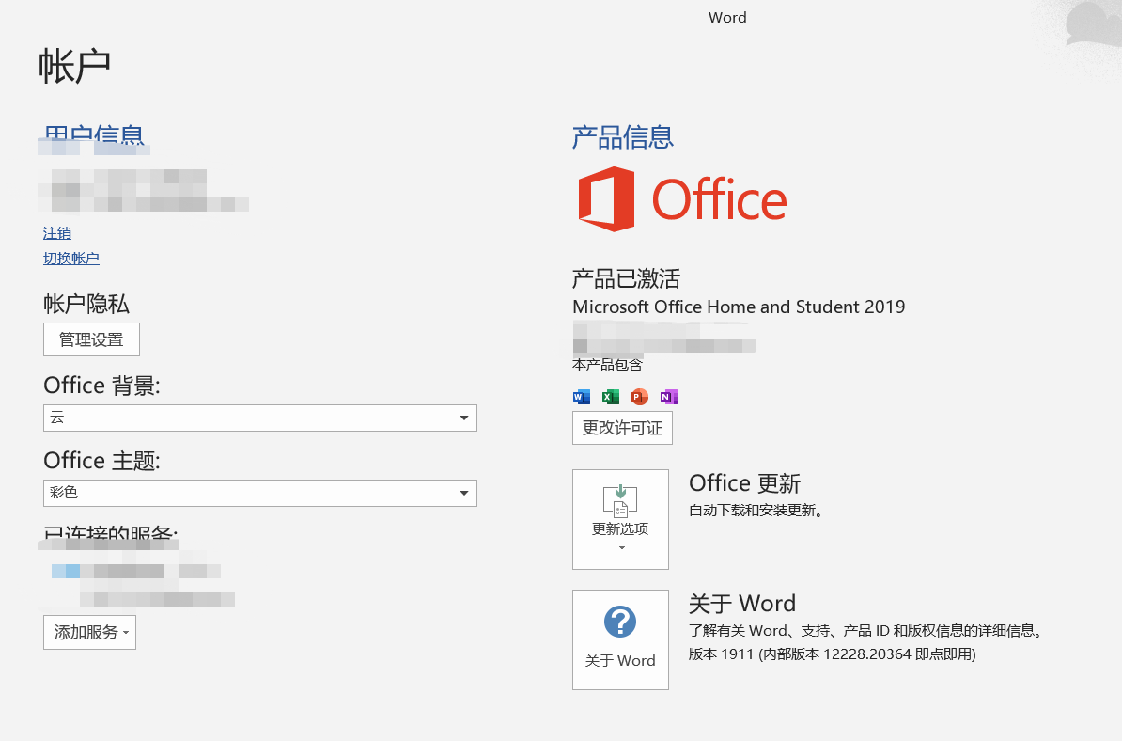Open the 关于 Word button
1122x741 pixels.
click(620, 640)
